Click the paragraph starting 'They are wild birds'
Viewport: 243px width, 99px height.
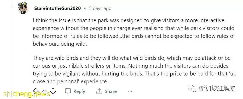click(135, 70)
